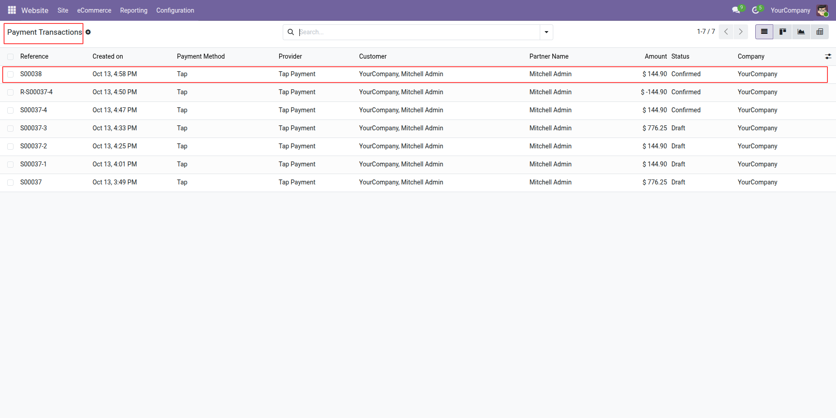
Task: Open the Configuration menu
Action: 175,10
